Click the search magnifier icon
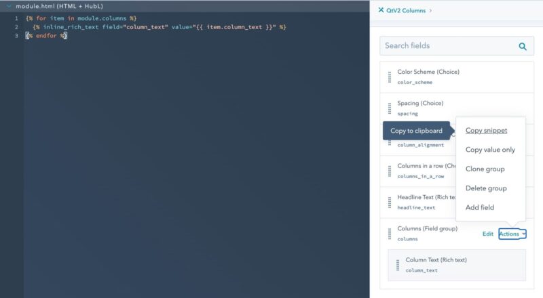This screenshot has height=298, width=543. point(522,46)
